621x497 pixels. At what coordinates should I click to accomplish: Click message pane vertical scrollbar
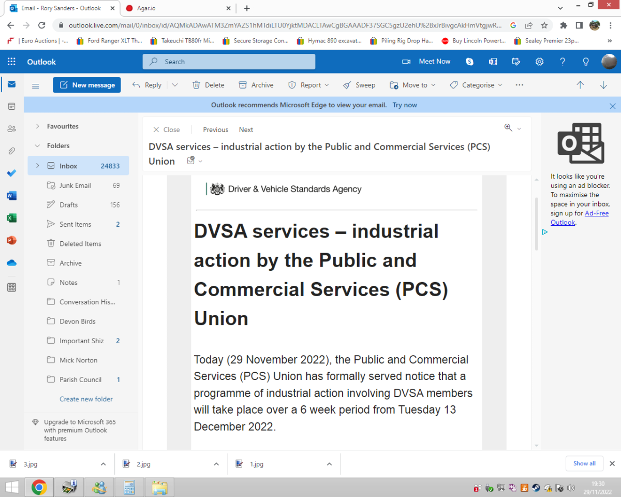[536, 224]
